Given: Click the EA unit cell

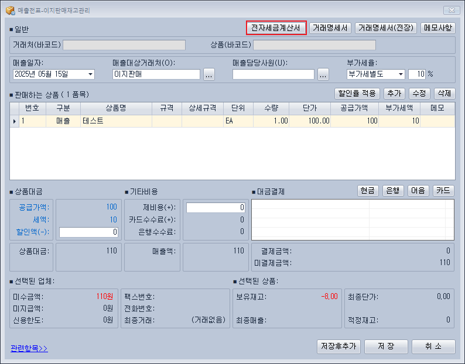Looking at the screenshot, I should 238,121.
